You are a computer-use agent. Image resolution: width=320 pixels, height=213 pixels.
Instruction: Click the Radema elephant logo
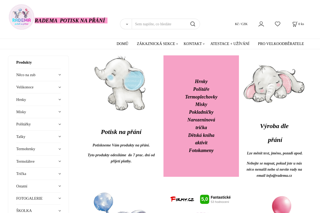click(x=21, y=17)
